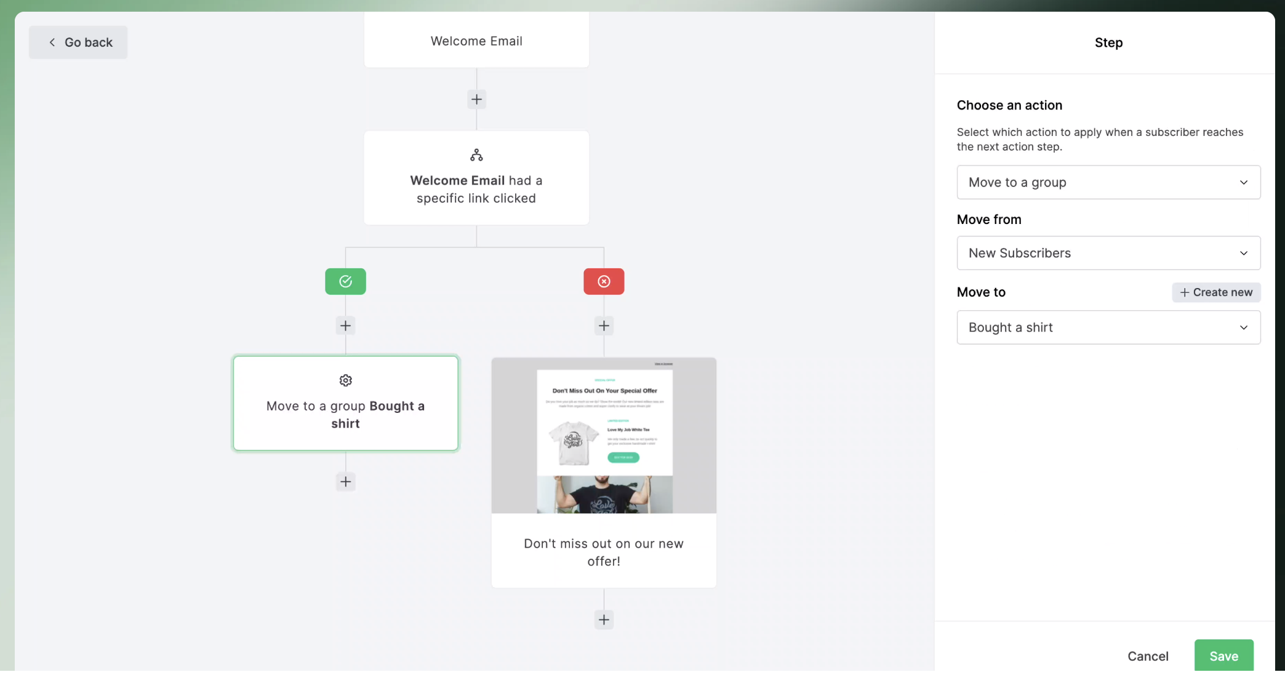This screenshot has height=688, width=1285.
Task: Click the red X no-branch icon
Action: tap(604, 281)
